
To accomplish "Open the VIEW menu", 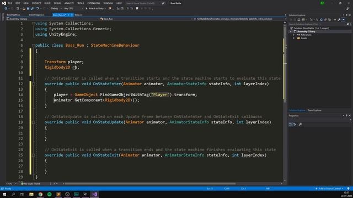I will [26, 3].
